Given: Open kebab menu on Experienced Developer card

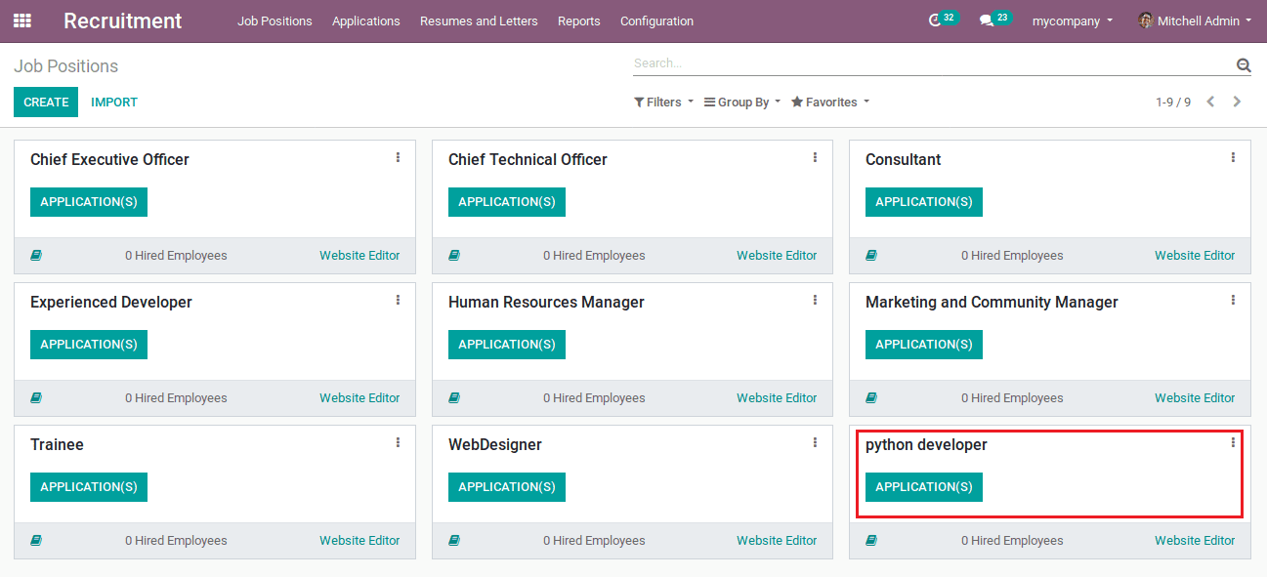Looking at the screenshot, I should pyautogui.click(x=398, y=300).
